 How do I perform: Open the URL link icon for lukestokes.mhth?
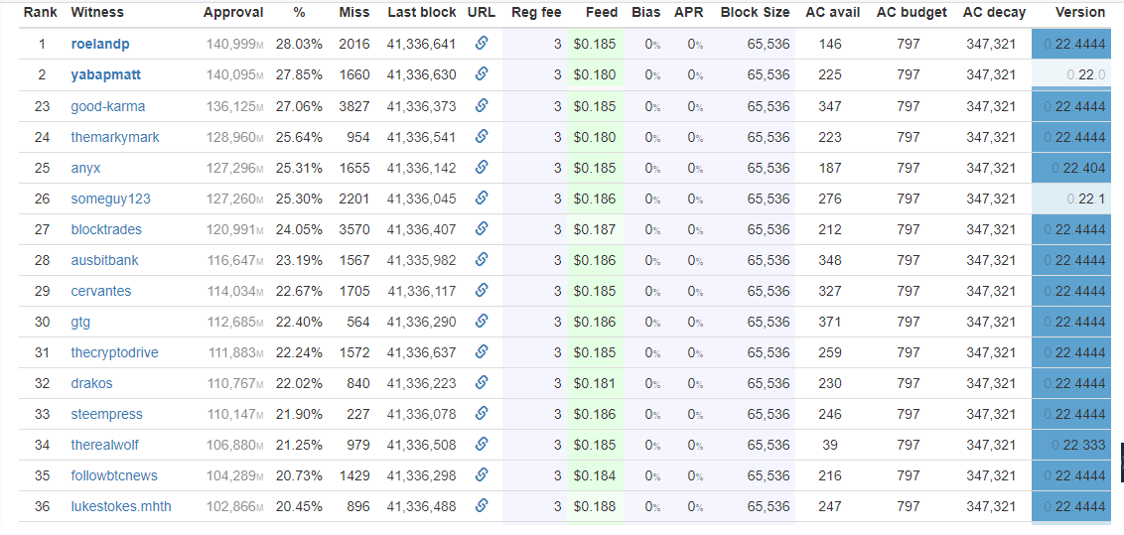[482, 506]
